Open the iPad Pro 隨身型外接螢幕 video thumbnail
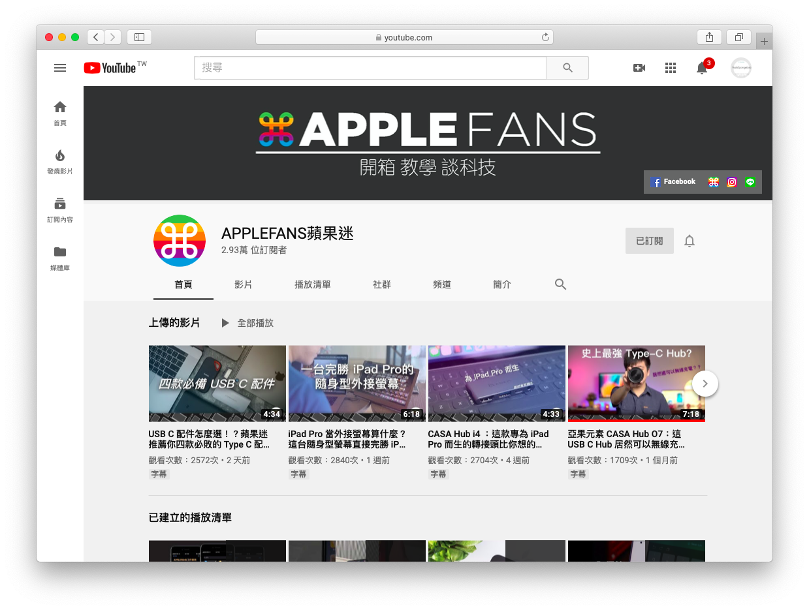The height and width of the screenshot is (610, 809). [x=357, y=384]
